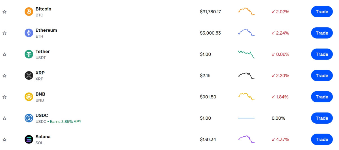Click BNB's 1.84% price change
The width and height of the screenshot is (339, 150).
click(x=280, y=97)
